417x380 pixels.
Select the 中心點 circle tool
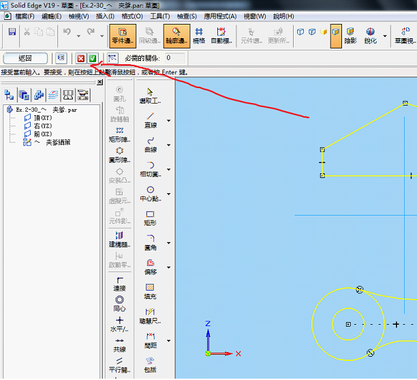[151, 194]
